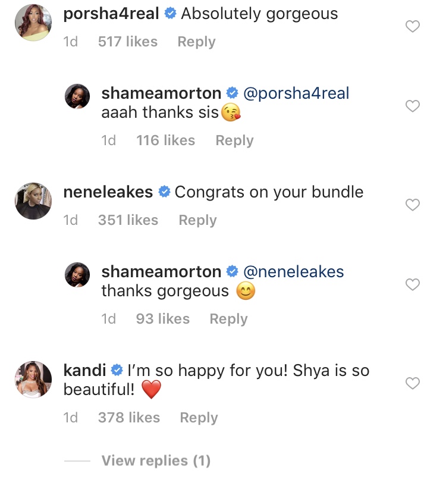View 378 likes on kandi's comment
The height and width of the screenshot is (492, 446).
[x=130, y=418]
